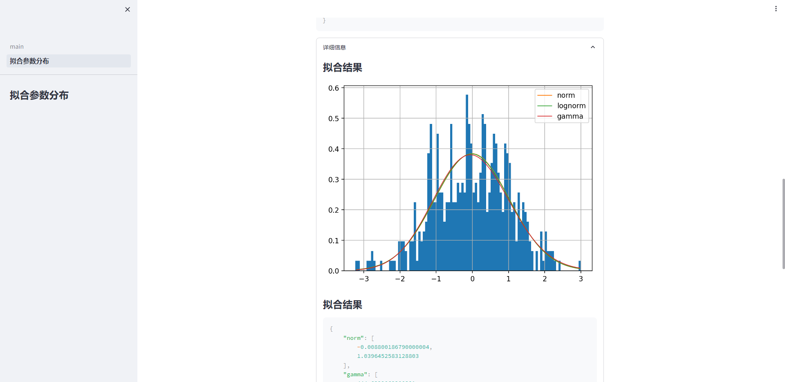Select the highlighted 拟合参数分布 sidebar nav item
The width and height of the screenshot is (785, 382).
pos(29,61)
